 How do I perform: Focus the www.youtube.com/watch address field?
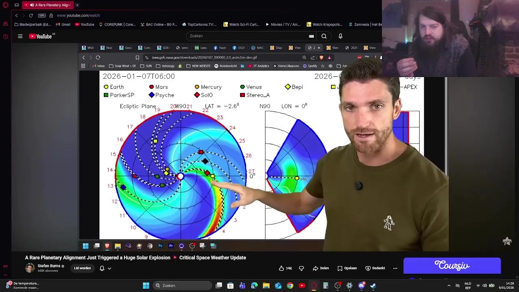78,15
